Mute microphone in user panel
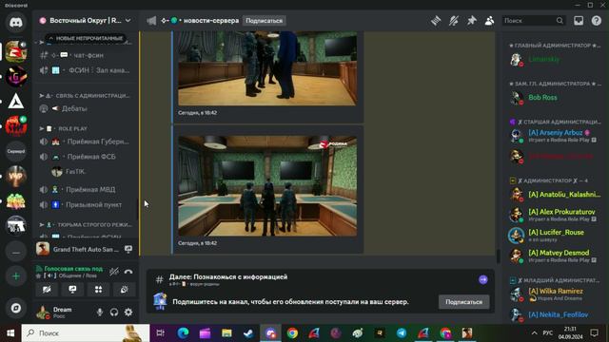The width and height of the screenshot is (609, 342). [100, 313]
